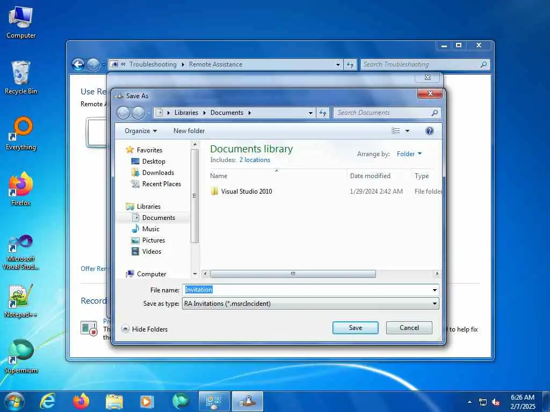550x412 pixels.
Task: Open Firefox from the taskbar
Action: pos(81,401)
